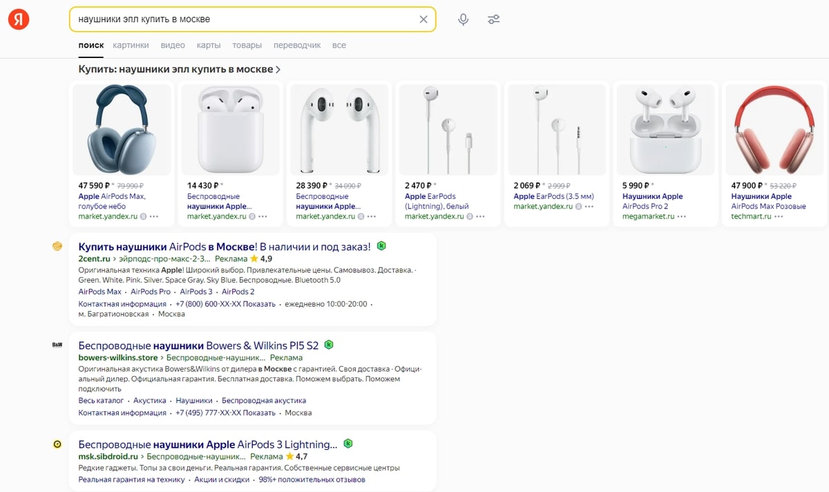The width and height of the screenshot is (829, 492).
Task: Click green badge beside Bowers & Wilkins title
Action: click(329, 344)
